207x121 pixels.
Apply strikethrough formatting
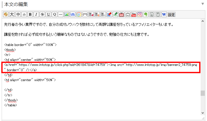[x=42, y=14]
